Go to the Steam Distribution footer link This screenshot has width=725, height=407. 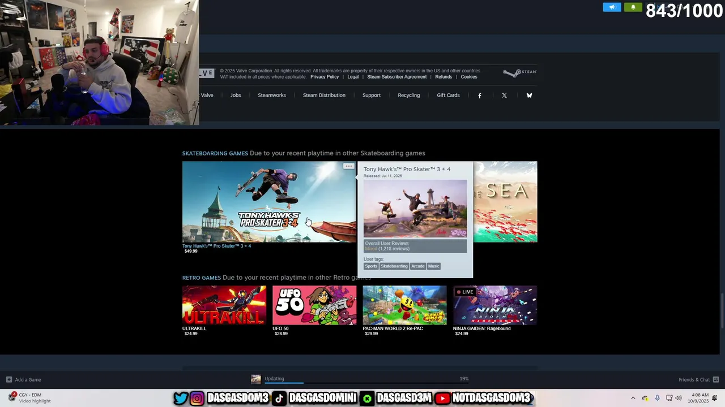(324, 95)
